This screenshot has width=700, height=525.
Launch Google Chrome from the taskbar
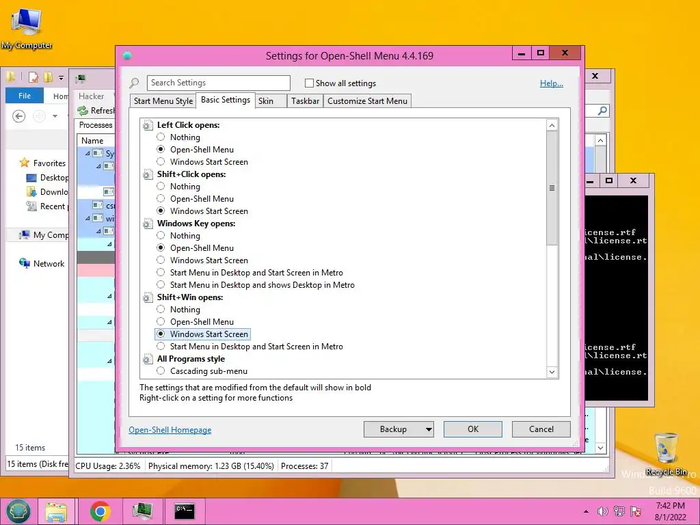(100, 511)
